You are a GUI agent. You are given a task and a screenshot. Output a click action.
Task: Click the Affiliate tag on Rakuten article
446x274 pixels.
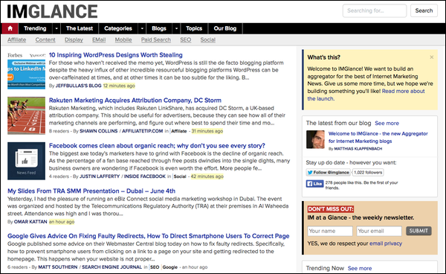(x=179, y=131)
